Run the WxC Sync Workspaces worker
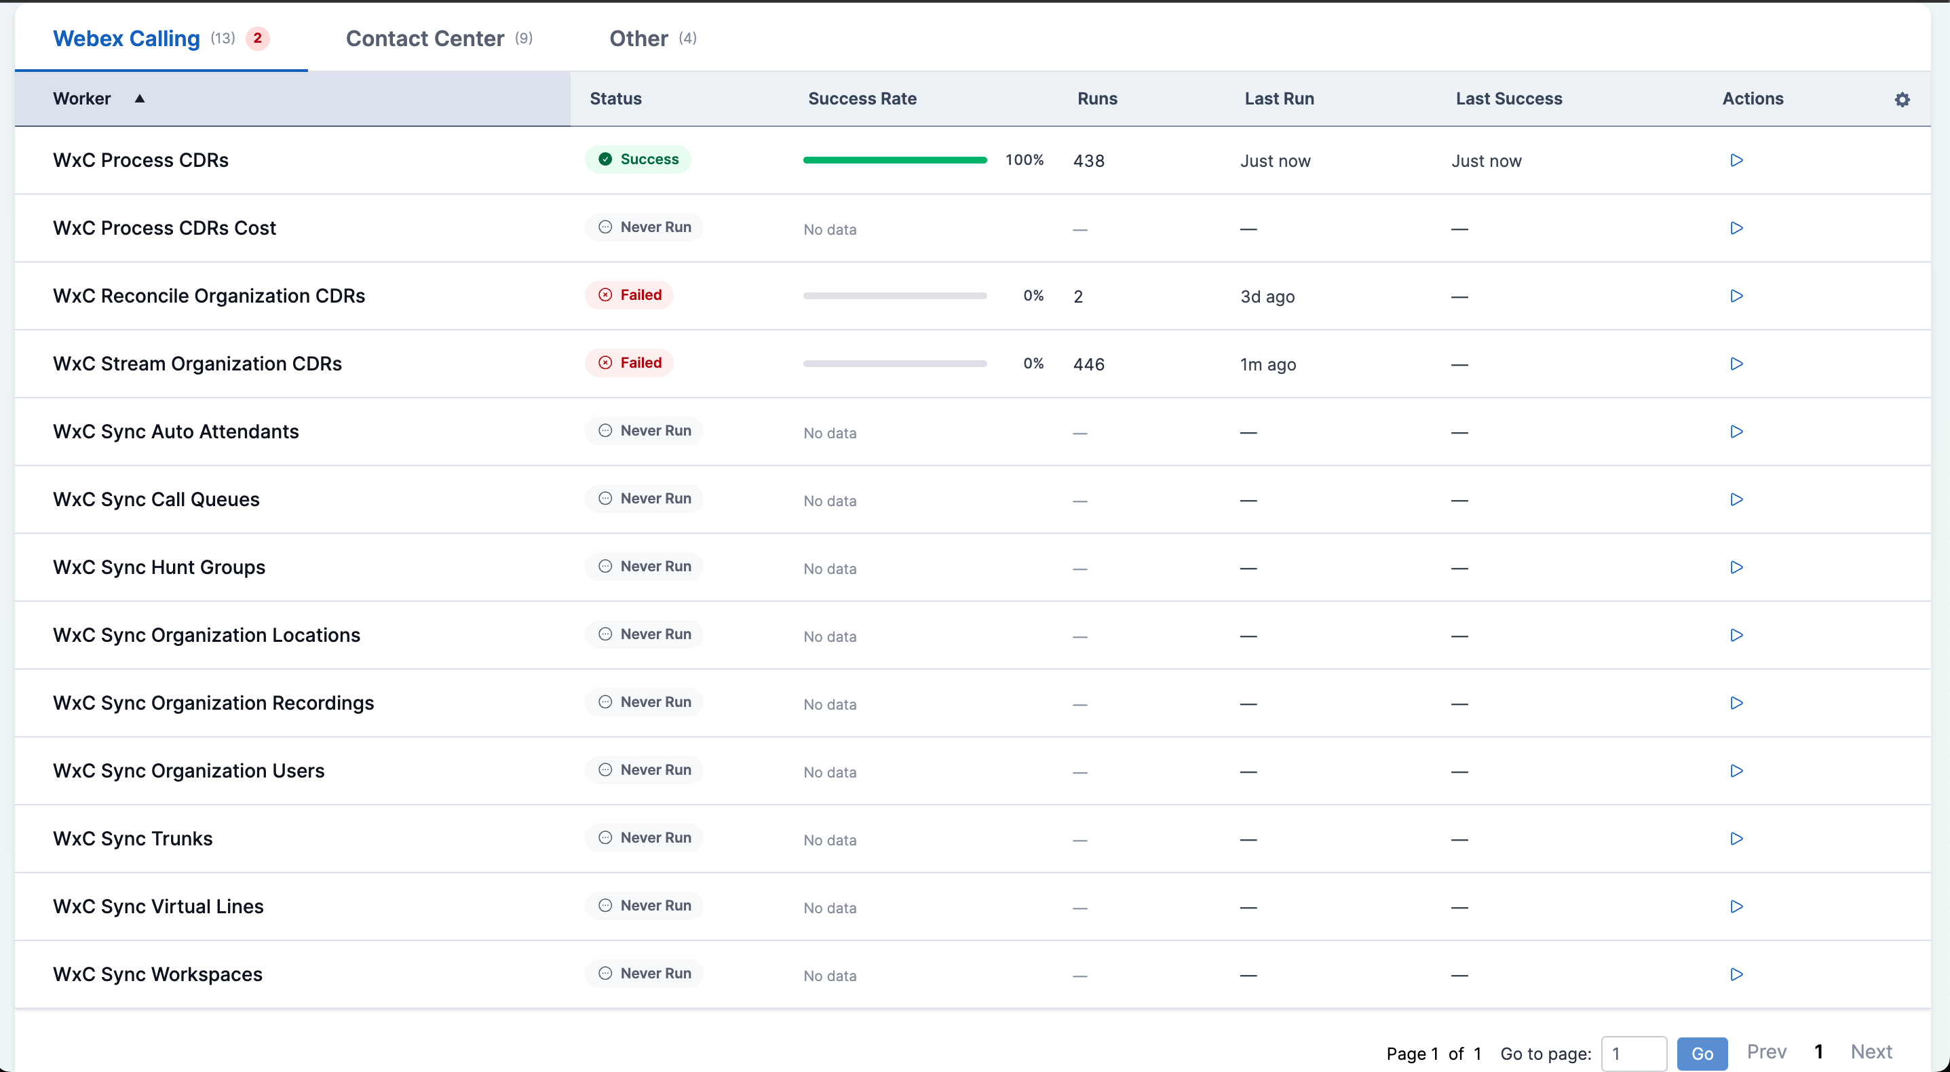1950x1072 pixels. [1736, 974]
